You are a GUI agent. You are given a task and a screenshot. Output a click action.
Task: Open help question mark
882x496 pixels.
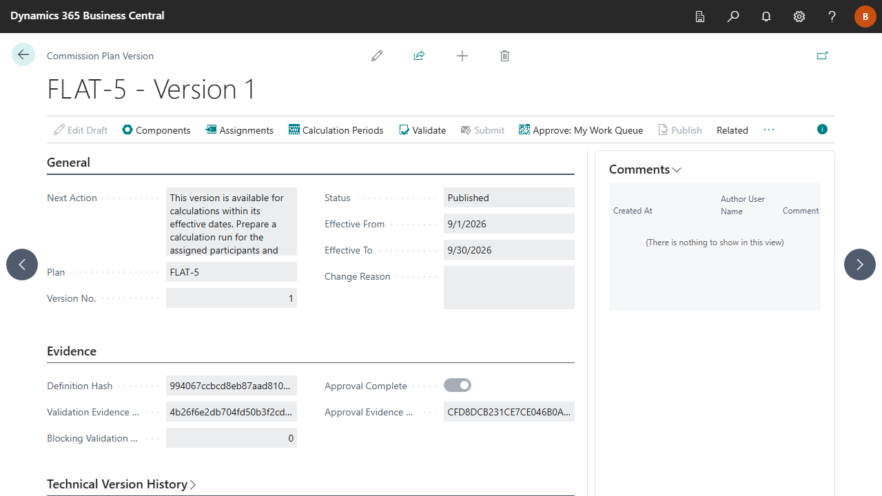832,17
